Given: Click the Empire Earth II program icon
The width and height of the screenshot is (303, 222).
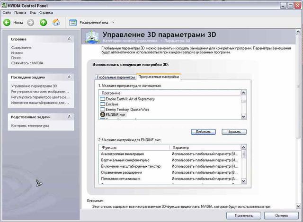Looking at the screenshot, I should click(103, 99).
